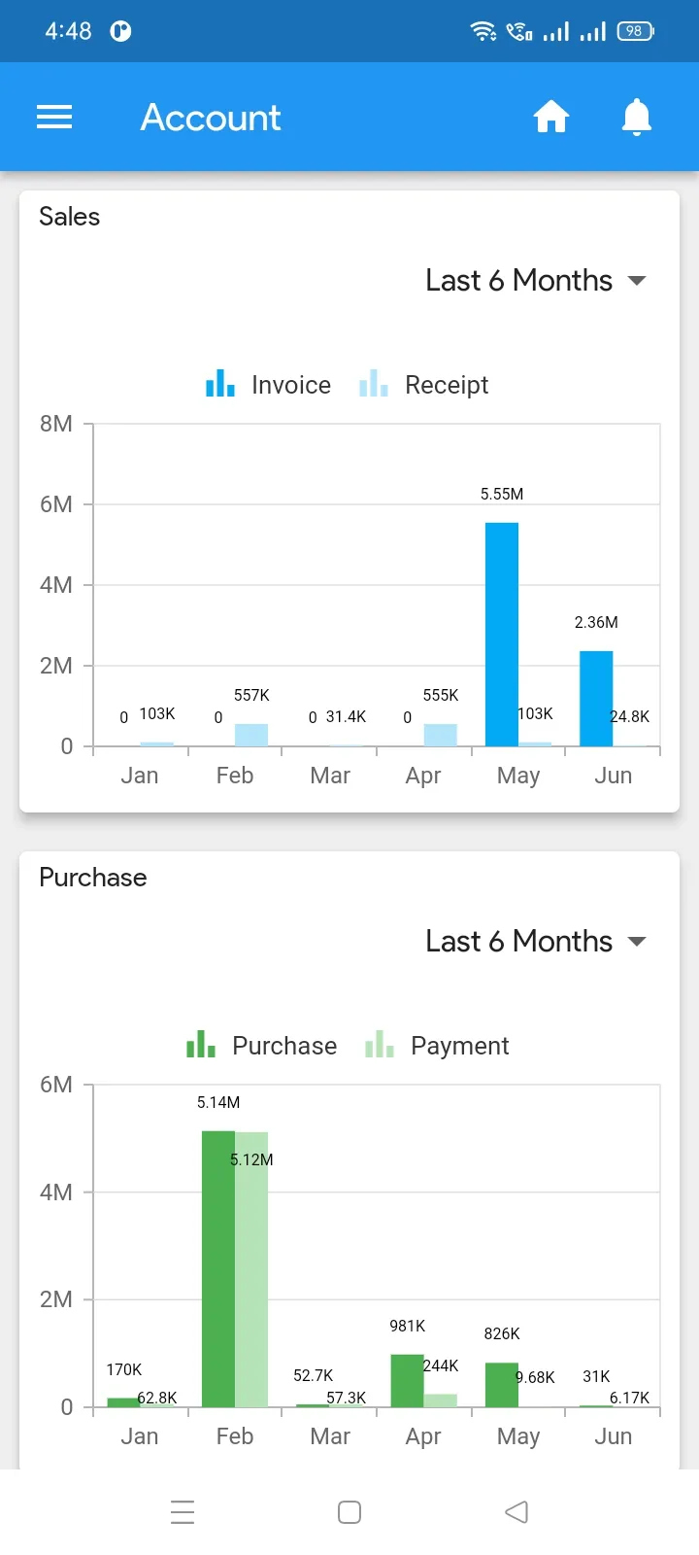Select the Apr 555K receipt bar
The image size is (699, 1555).
pos(440,735)
